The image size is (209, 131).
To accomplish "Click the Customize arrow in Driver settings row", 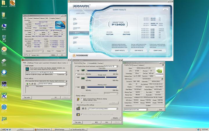I will pyautogui.click(x=66, y=81).
